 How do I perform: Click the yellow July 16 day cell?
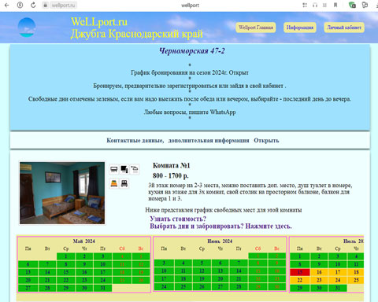tap(319, 272)
